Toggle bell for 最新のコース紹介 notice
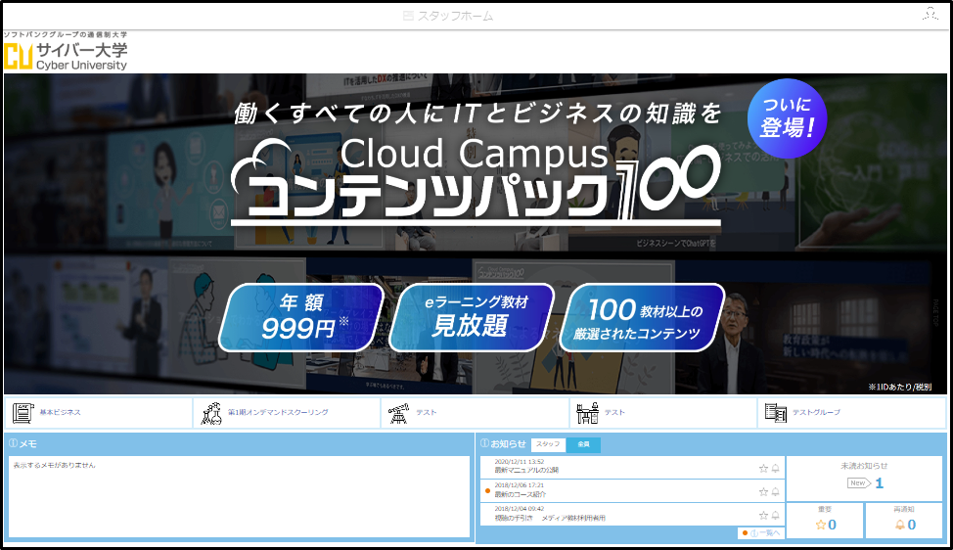 click(x=776, y=491)
